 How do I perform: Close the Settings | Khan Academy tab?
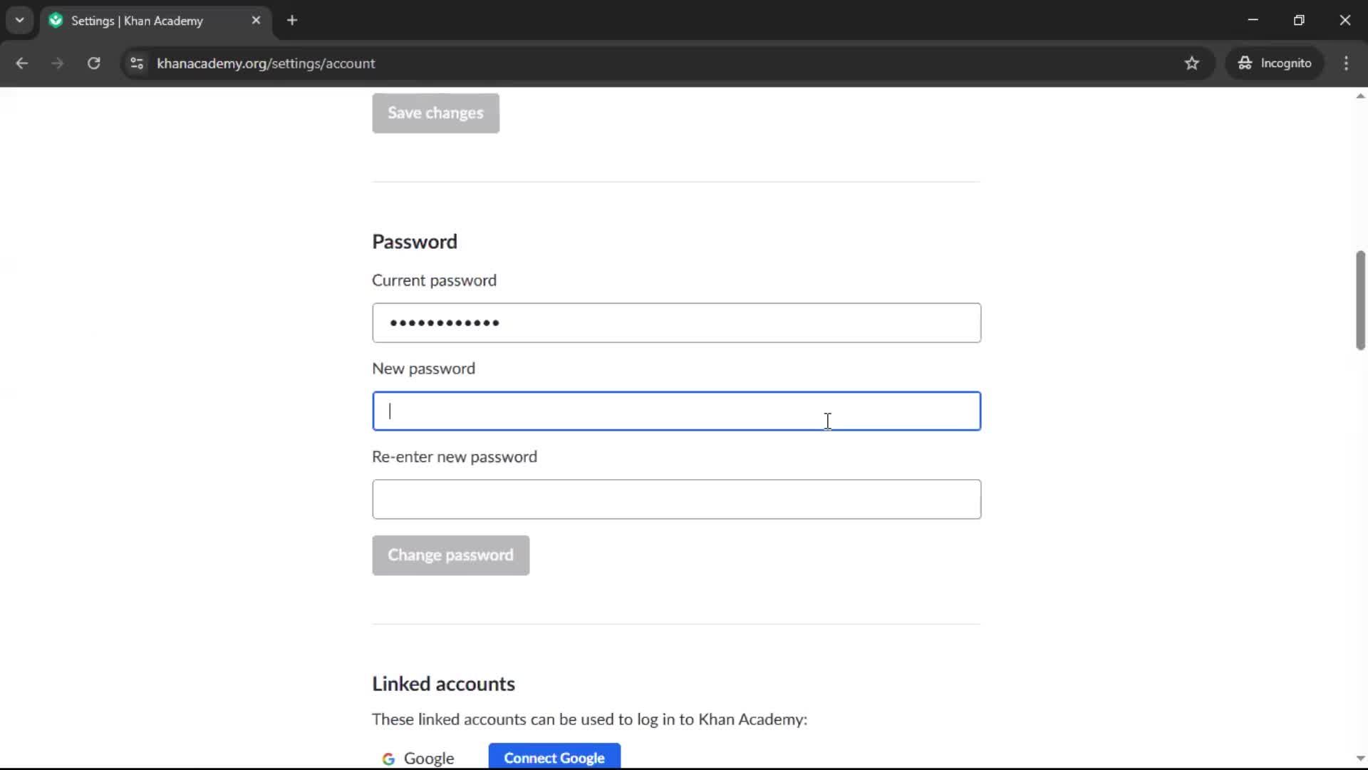point(256,20)
